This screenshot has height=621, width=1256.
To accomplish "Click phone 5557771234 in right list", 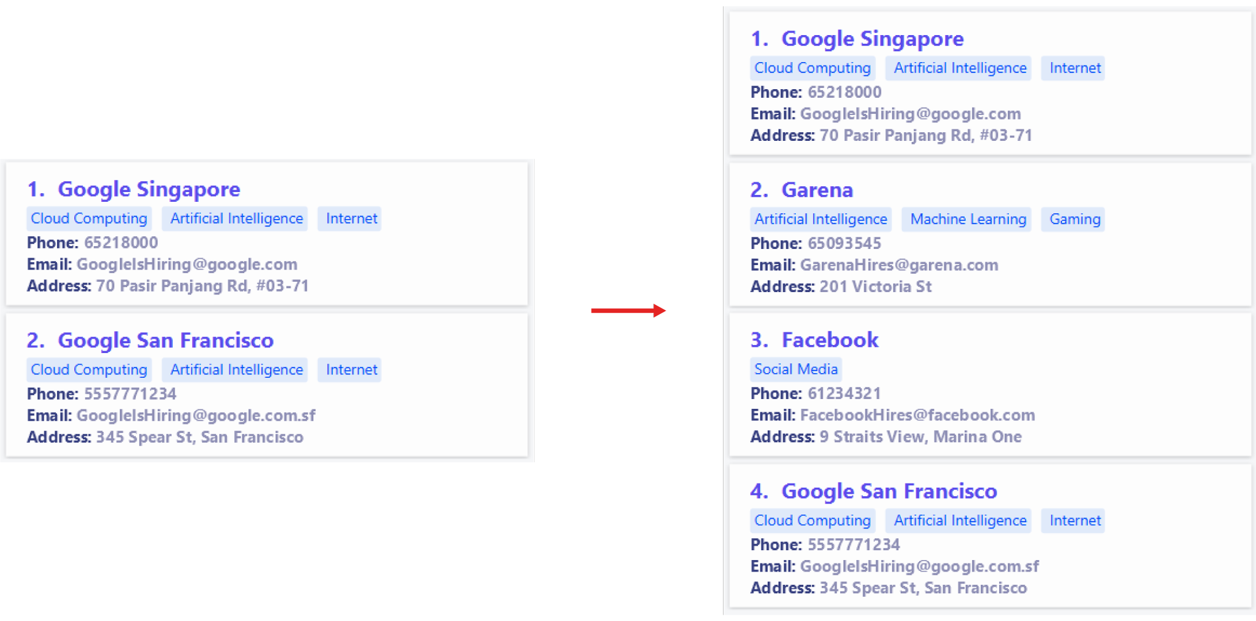I will click(x=854, y=545).
